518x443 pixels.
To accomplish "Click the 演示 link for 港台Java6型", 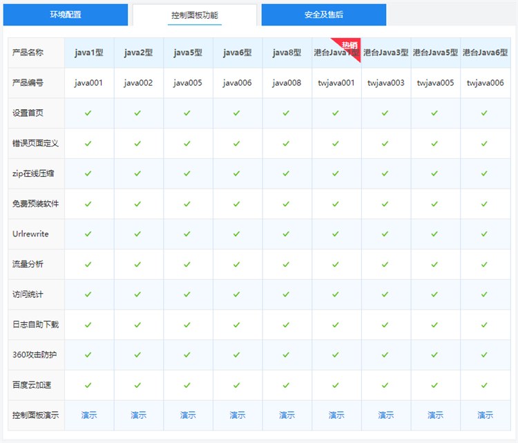I will [485, 415].
